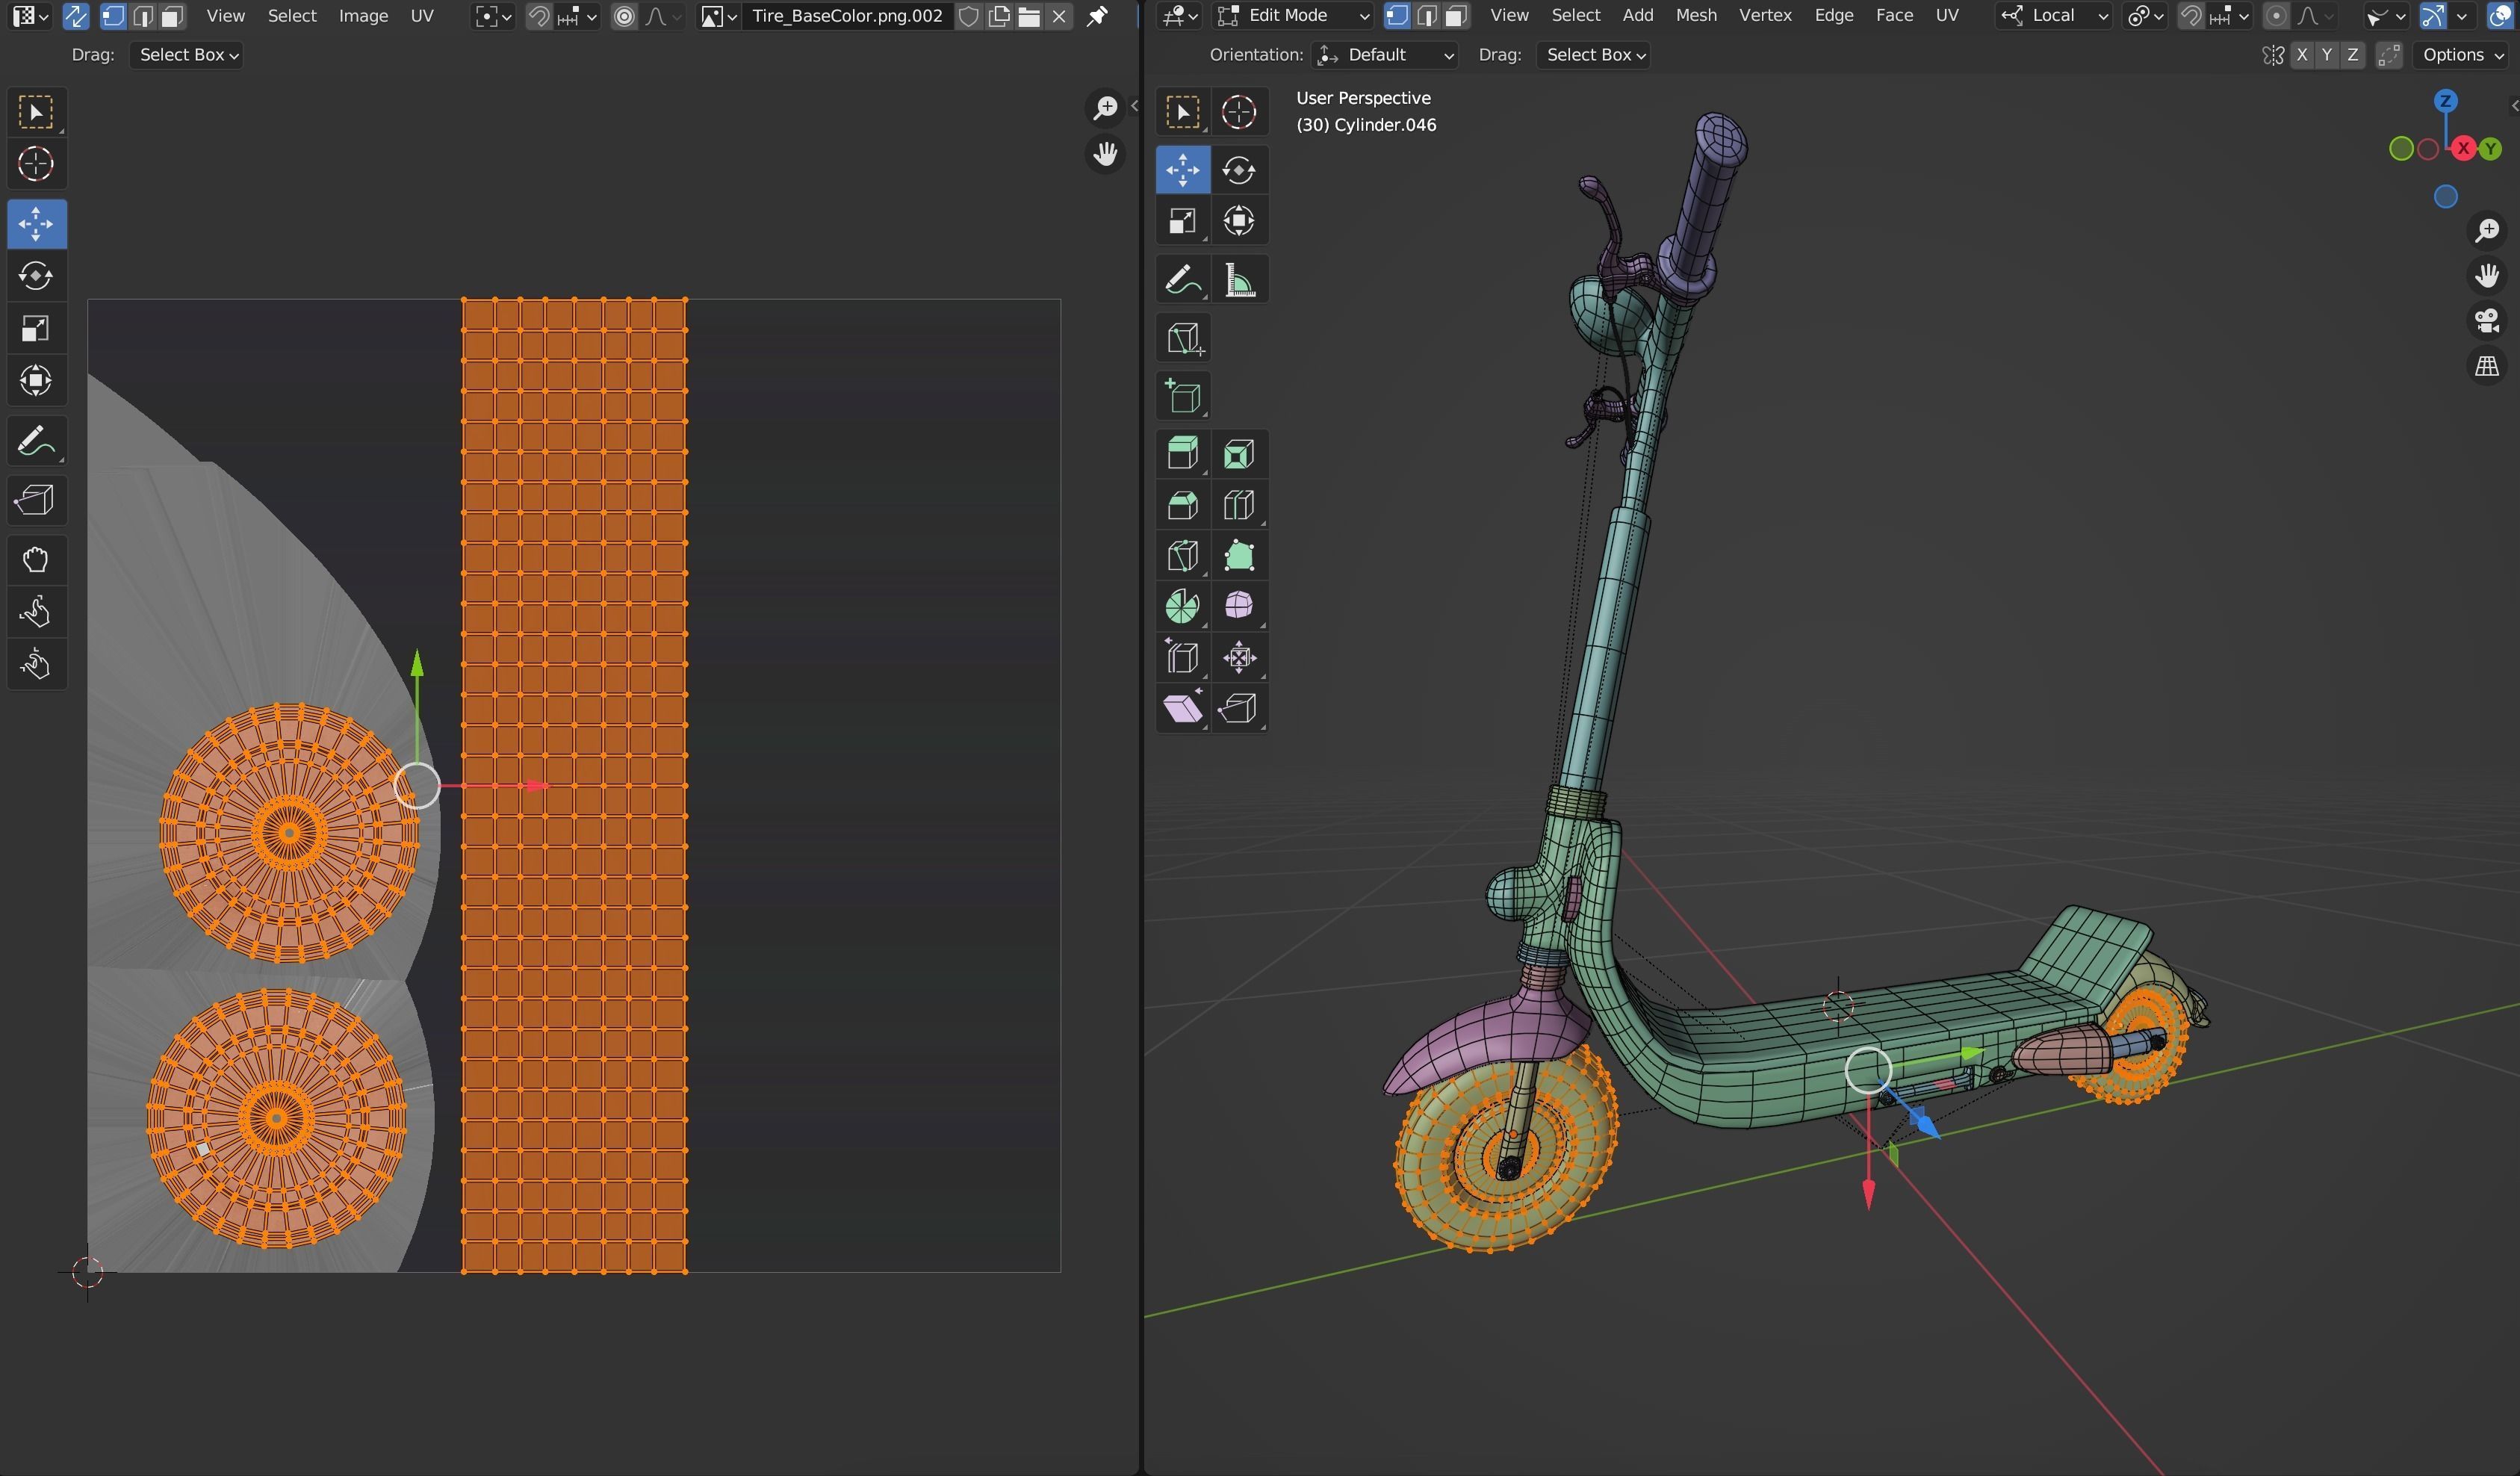Enable face select mode in 3D viewport

(1456, 16)
